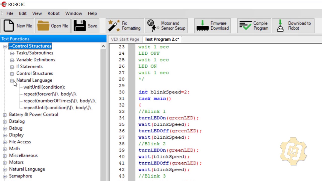Click the Save floppy disk icon
Screen dimensions: 322x181
pos(80,26)
